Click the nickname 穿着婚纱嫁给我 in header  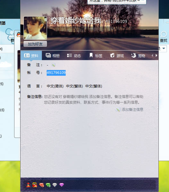click(76, 20)
